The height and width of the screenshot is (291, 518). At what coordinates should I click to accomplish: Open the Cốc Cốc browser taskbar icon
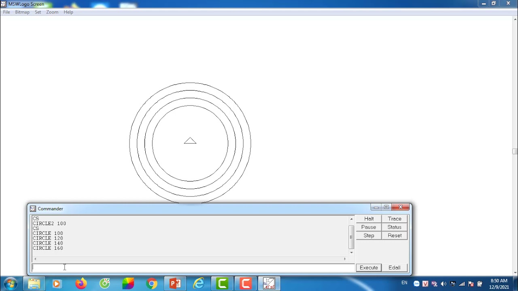tap(105, 284)
